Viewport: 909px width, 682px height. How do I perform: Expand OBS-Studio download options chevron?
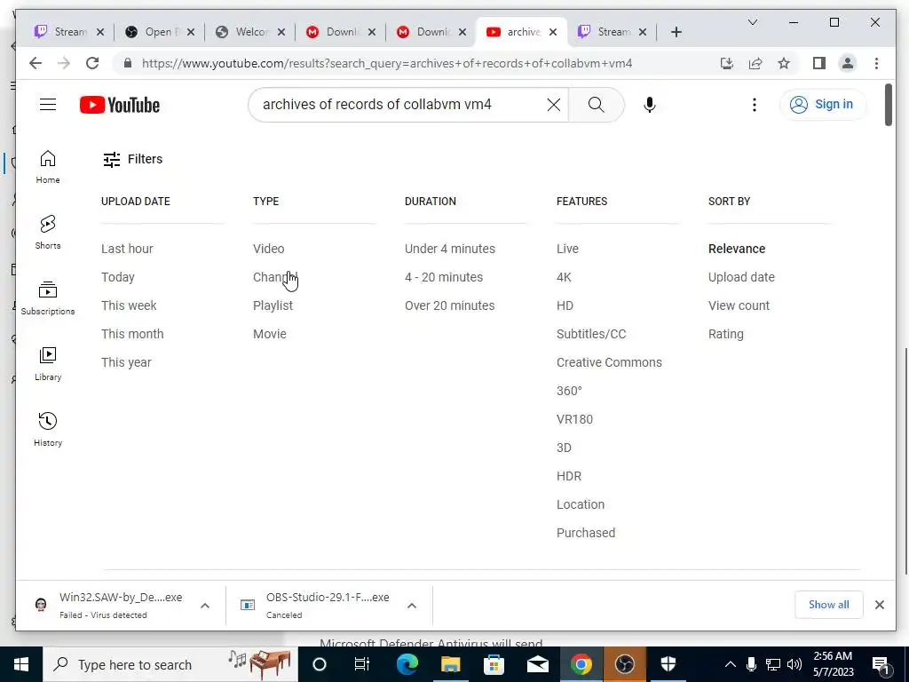412,606
